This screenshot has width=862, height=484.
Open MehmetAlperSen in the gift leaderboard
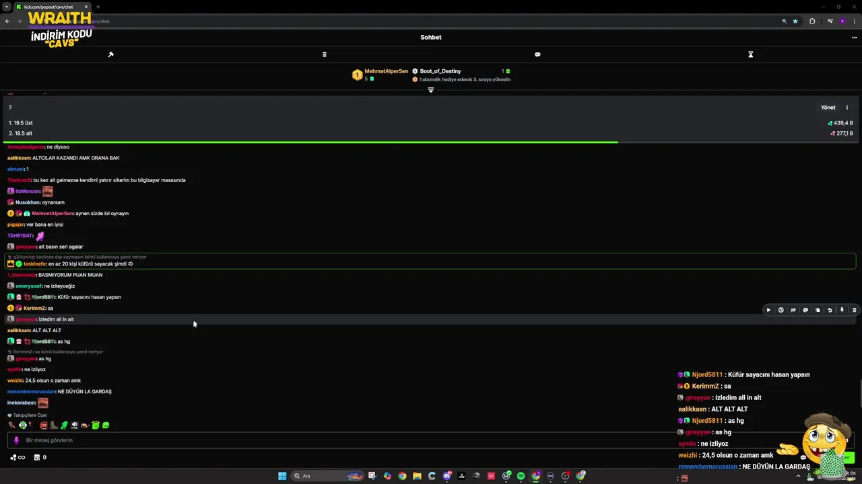(x=387, y=71)
